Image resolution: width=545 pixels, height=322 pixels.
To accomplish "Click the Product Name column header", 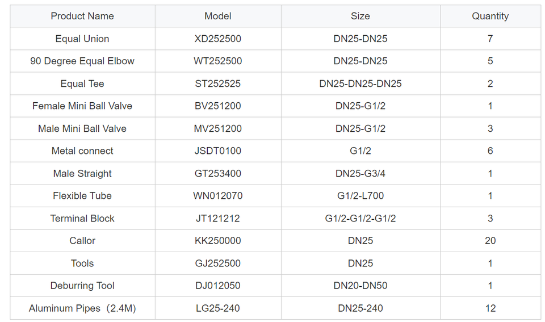I will (x=82, y=16).
